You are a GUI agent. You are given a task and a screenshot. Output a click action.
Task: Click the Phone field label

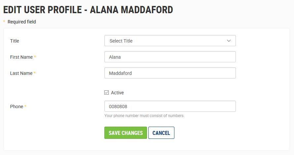click(x=17, y=107)
